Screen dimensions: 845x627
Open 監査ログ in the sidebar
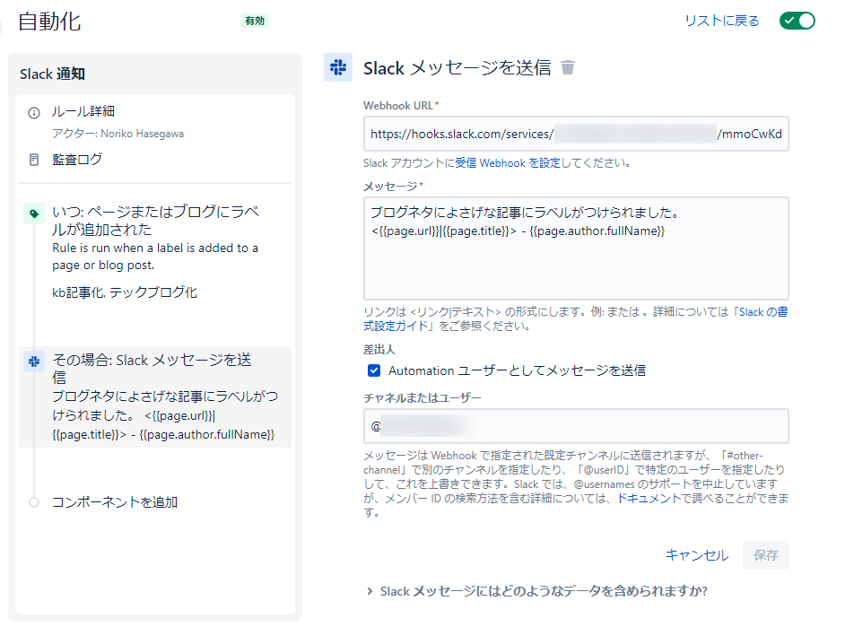point(76,160)
